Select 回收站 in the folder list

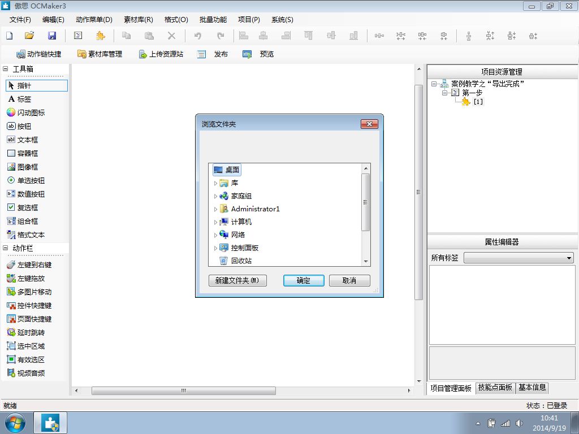[x=236, y=261]
